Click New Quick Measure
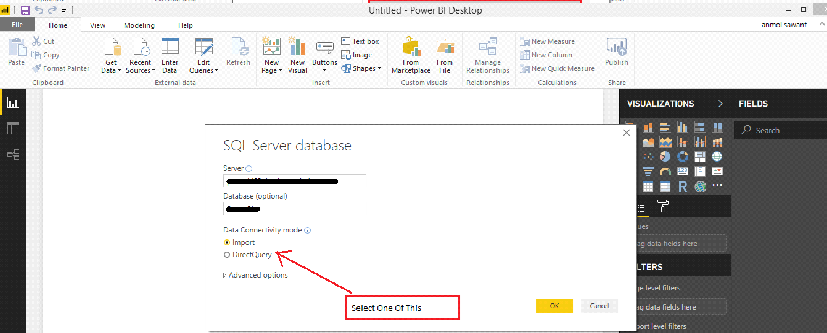Viewport: 827px width, 333px height. (557, 68)
